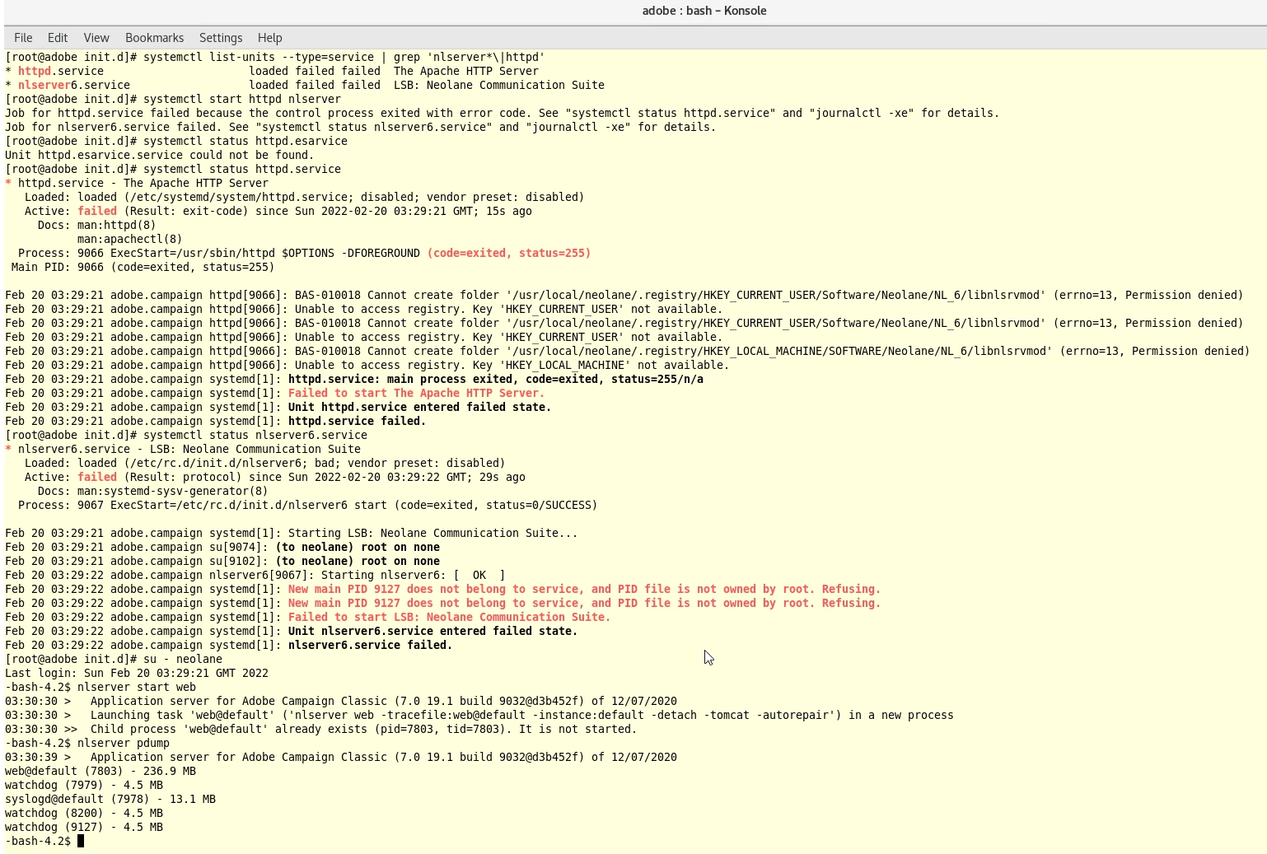
Task: Click 'Process: 9067 ExecStart=/etc/rc.d/init.d/nlserver6 start' line
Action: click(308, 506)
